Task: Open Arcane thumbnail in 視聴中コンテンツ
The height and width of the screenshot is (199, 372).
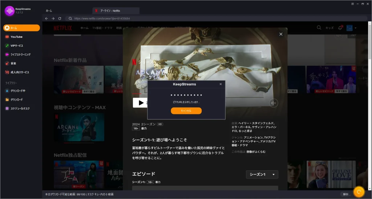Action: pyautogui.click(x=79, y=127)
